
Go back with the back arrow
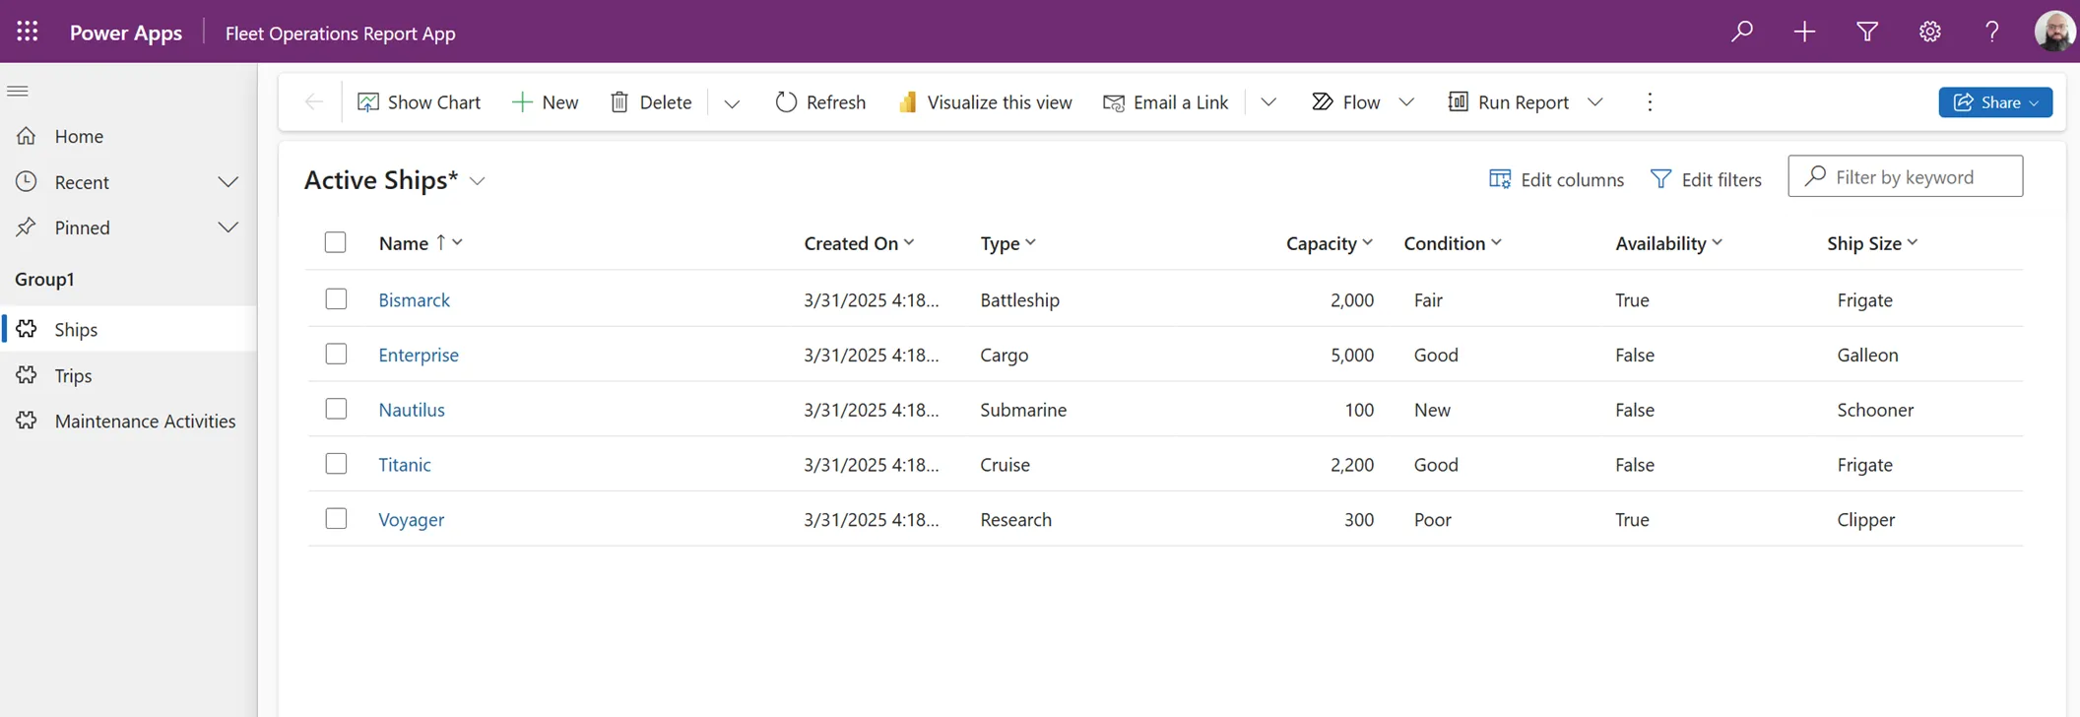point(313,101)
